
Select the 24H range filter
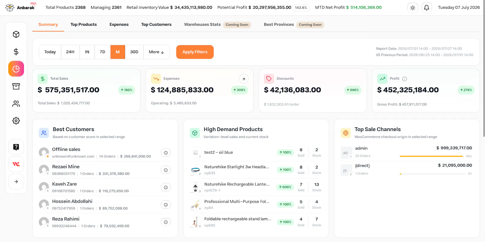(70, 52)
